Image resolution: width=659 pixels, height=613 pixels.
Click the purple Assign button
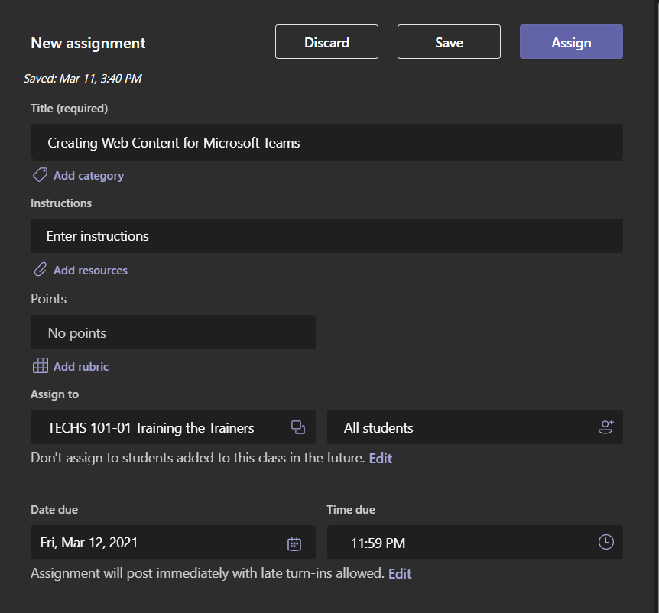click(571, 41)
